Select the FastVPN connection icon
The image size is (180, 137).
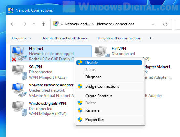point(102,52)
